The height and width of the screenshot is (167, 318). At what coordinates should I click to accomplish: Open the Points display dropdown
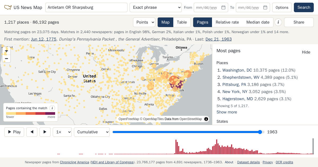(144, 22)
